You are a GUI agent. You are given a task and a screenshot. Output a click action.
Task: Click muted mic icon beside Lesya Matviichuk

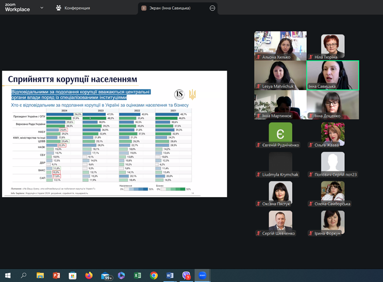click(258, 86)
